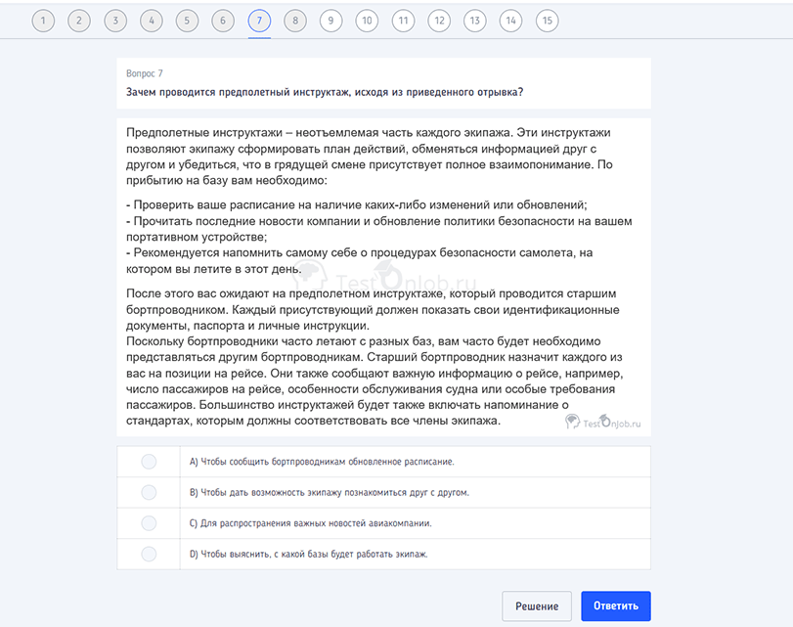Switch to question 5

[x=188, y=21]
